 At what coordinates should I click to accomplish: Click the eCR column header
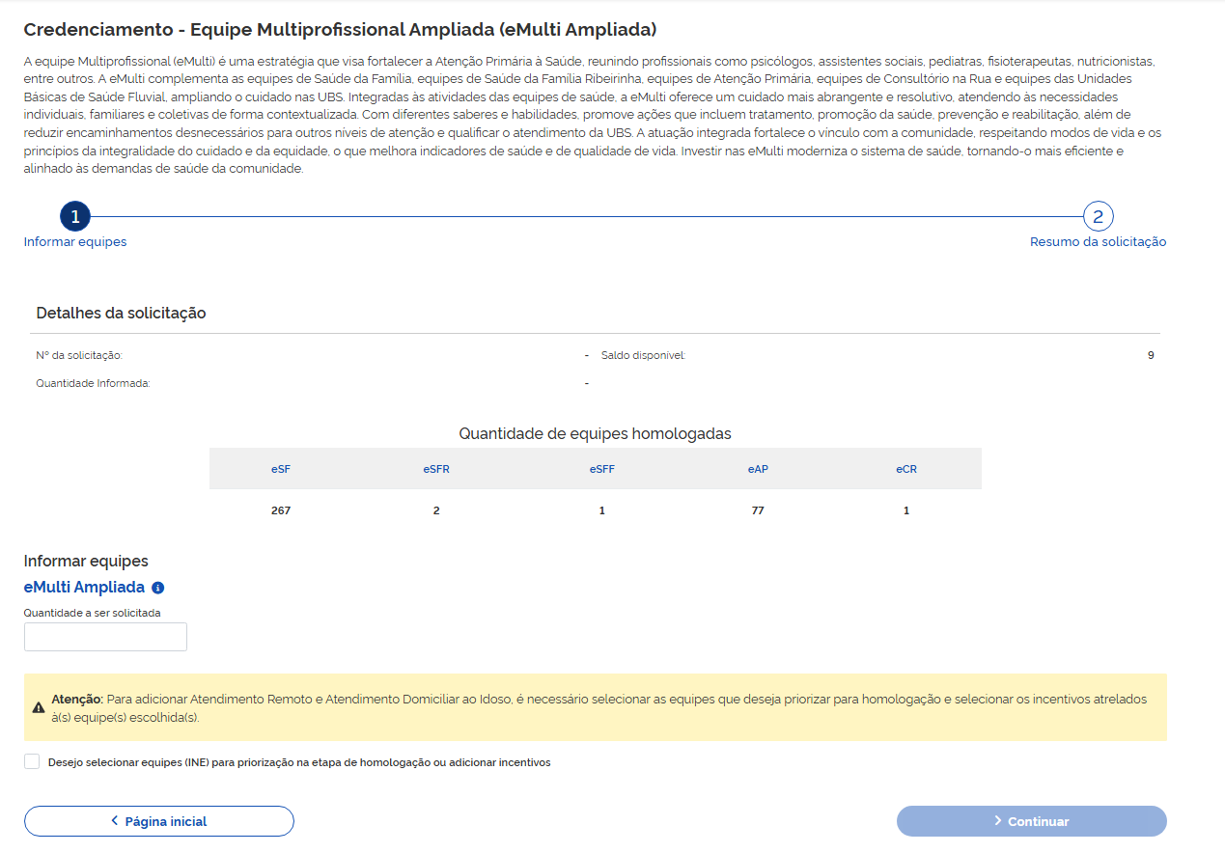pyautogui.click(x=905, y=467)
